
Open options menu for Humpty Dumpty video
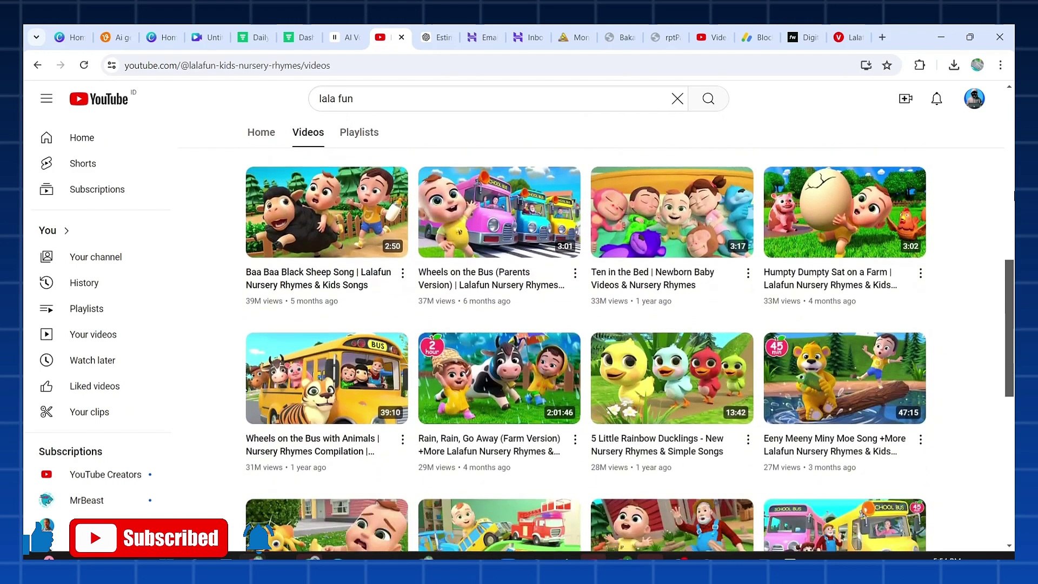(x=920, y=273)
